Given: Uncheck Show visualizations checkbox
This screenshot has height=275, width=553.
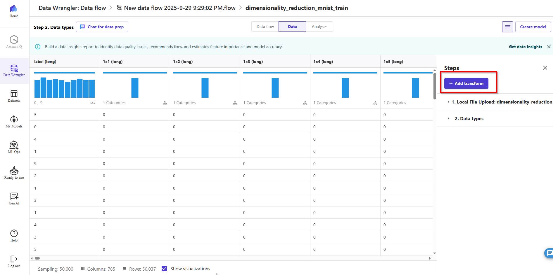Looking at the screenshot, I should tap(164, 269).
